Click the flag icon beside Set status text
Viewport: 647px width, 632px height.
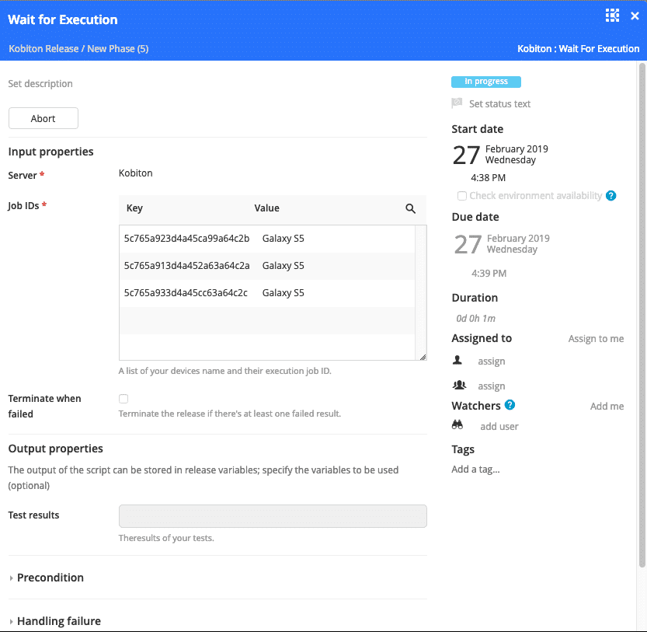coord(457,103)
